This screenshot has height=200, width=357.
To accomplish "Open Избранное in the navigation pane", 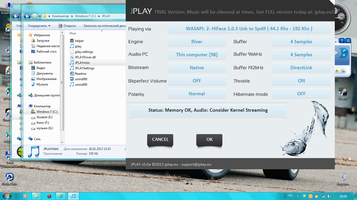I will coord(42,35).
